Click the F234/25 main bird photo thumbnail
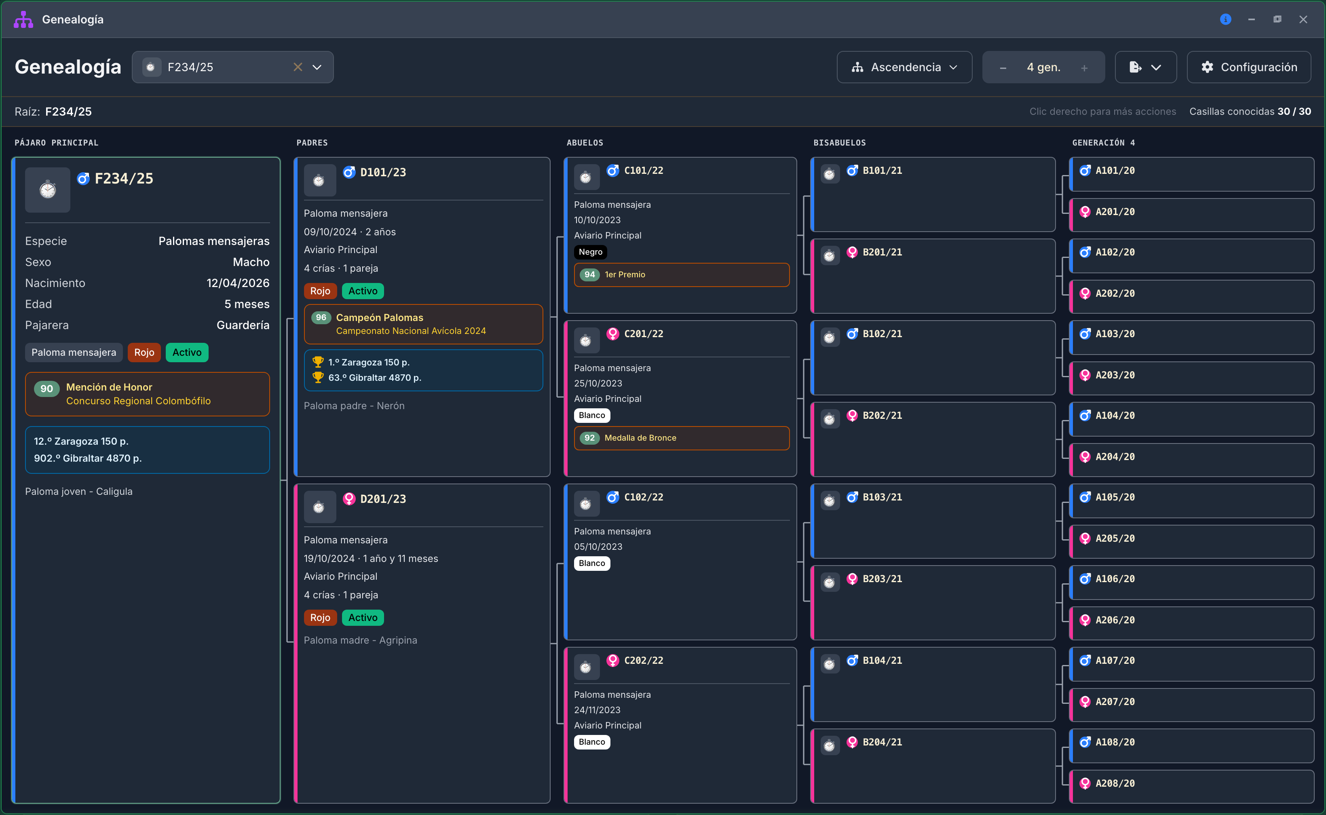This screenshot has width=1326, height=815. (47, 190)
